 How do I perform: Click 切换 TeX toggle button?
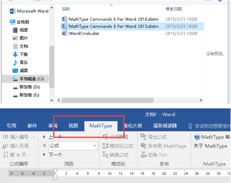(154, 155)
